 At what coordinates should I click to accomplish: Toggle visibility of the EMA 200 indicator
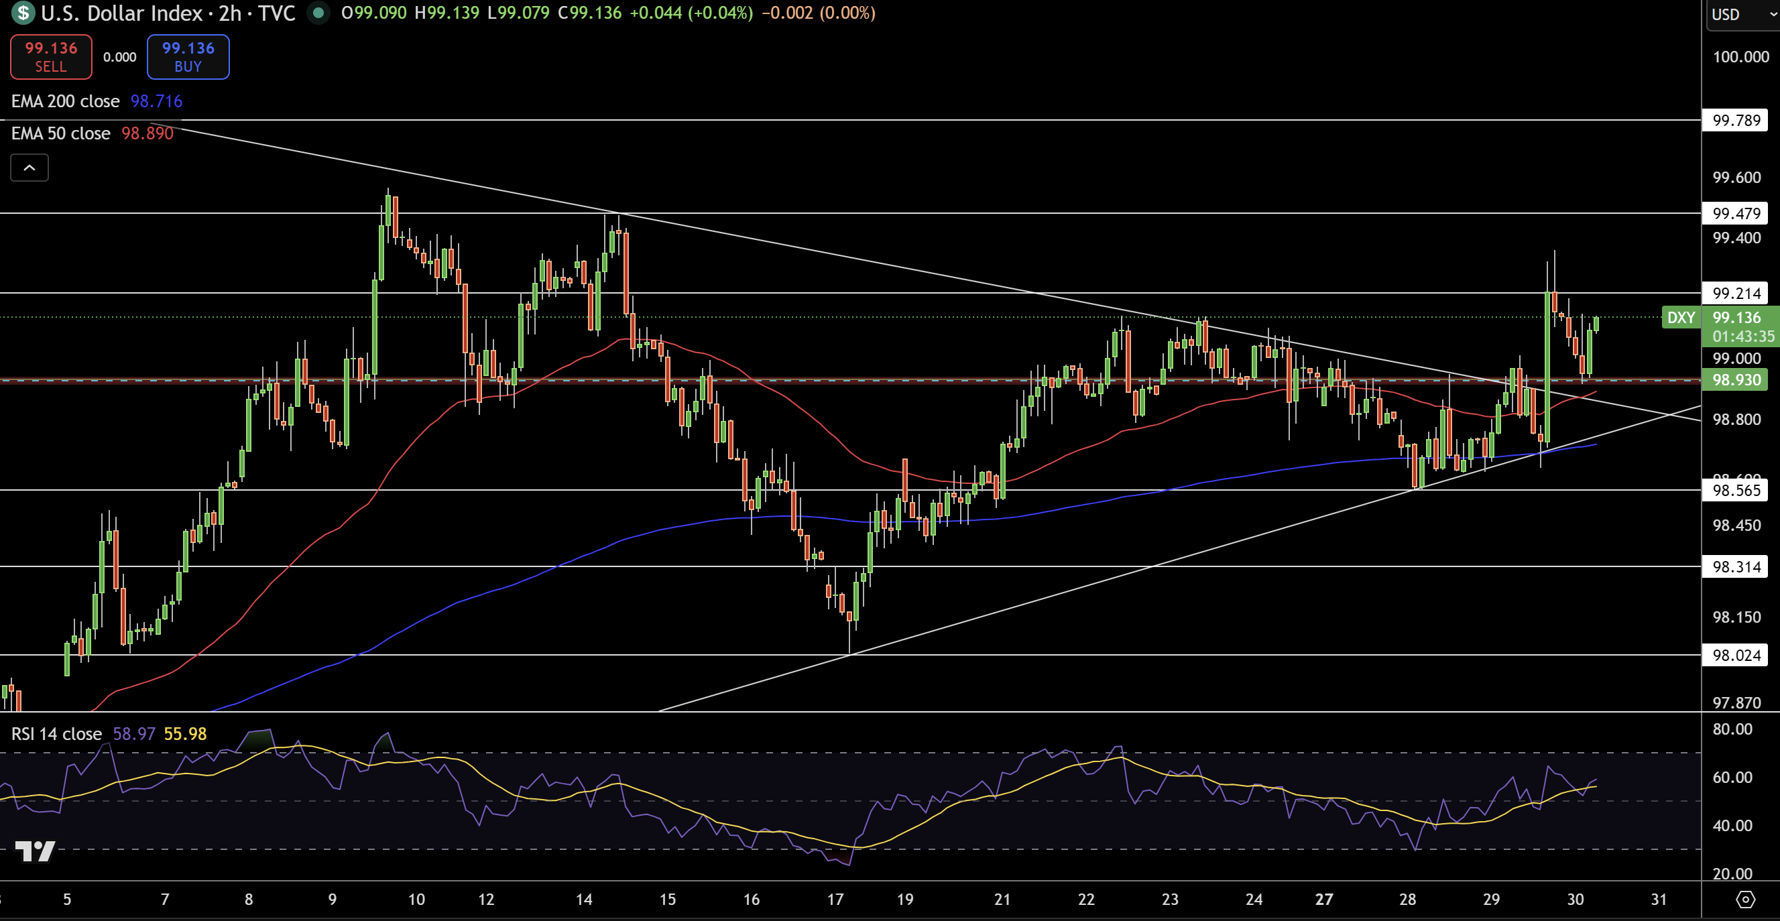point(65,101)
